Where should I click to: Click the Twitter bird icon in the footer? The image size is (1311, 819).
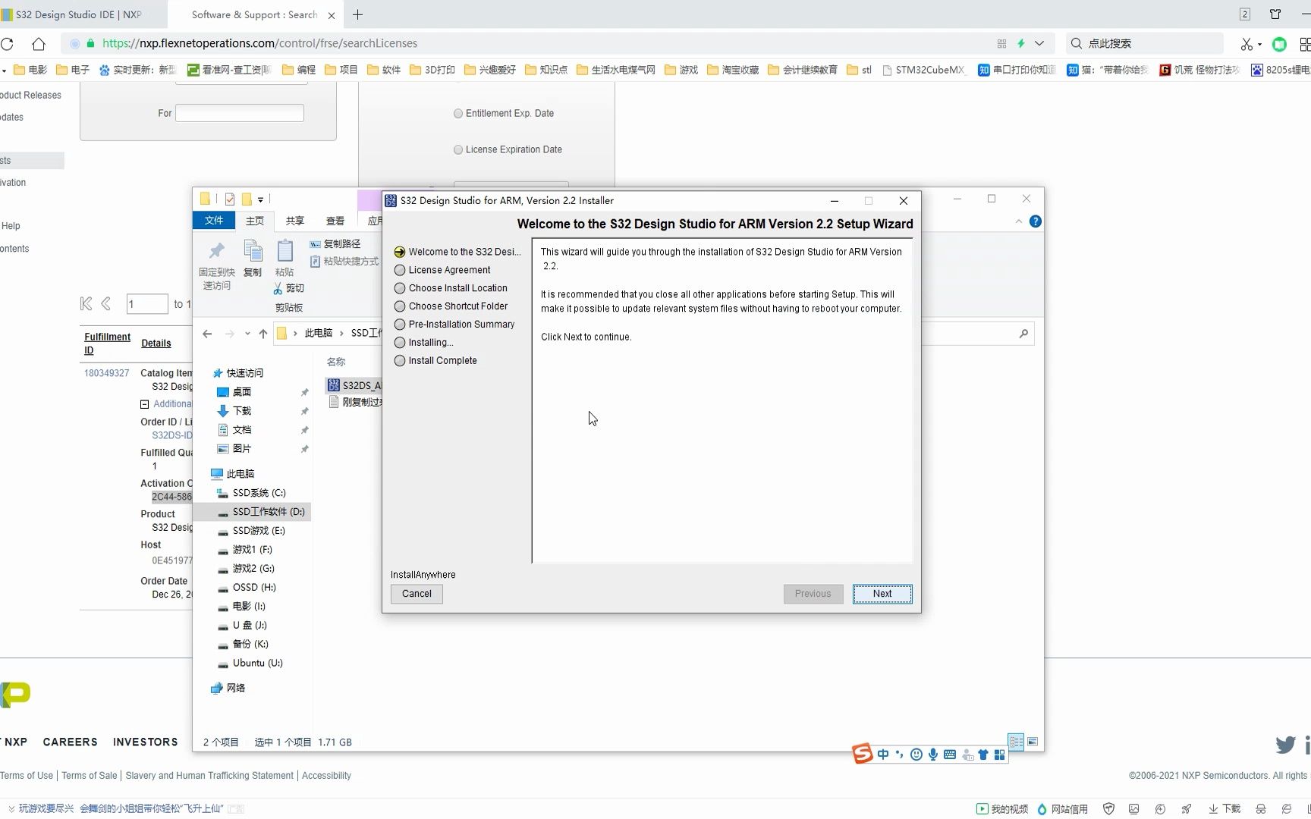pyautogui.click(x=1285, y=745)
